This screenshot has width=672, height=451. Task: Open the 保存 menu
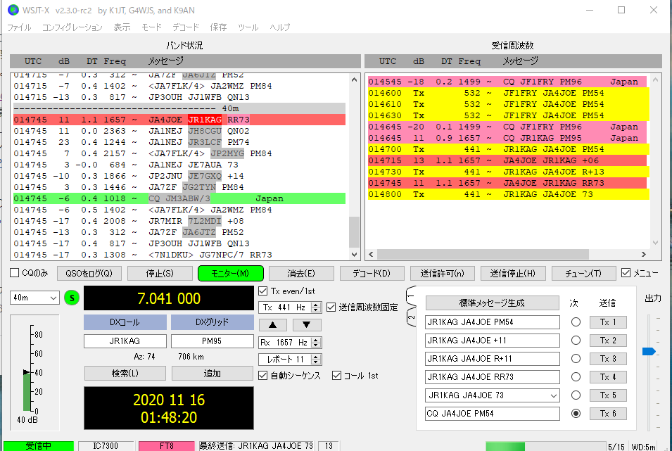pyautogui.click(x=218, y=27)
